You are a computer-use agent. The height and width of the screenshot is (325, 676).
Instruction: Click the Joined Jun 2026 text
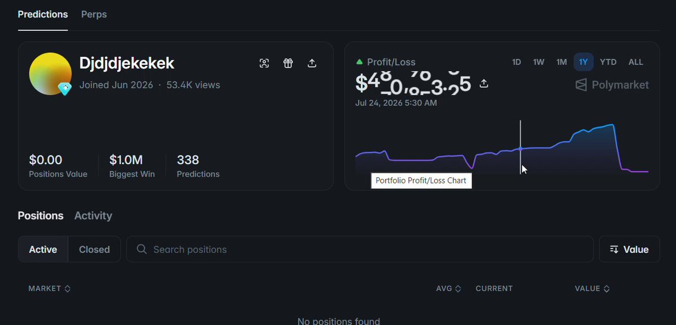pos(116,85)
